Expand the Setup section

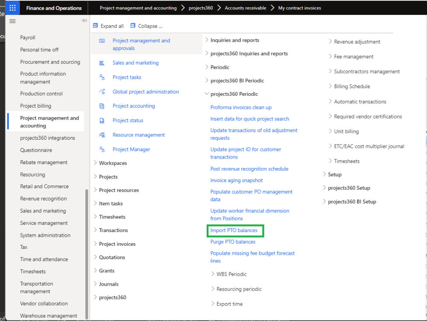(x=325, y=174)
